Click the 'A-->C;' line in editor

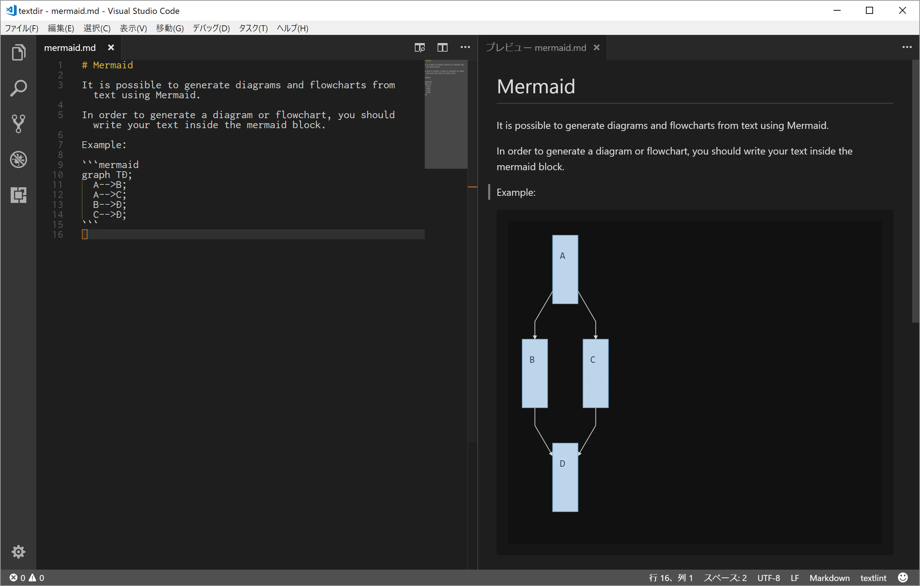[x=110, y=195]
